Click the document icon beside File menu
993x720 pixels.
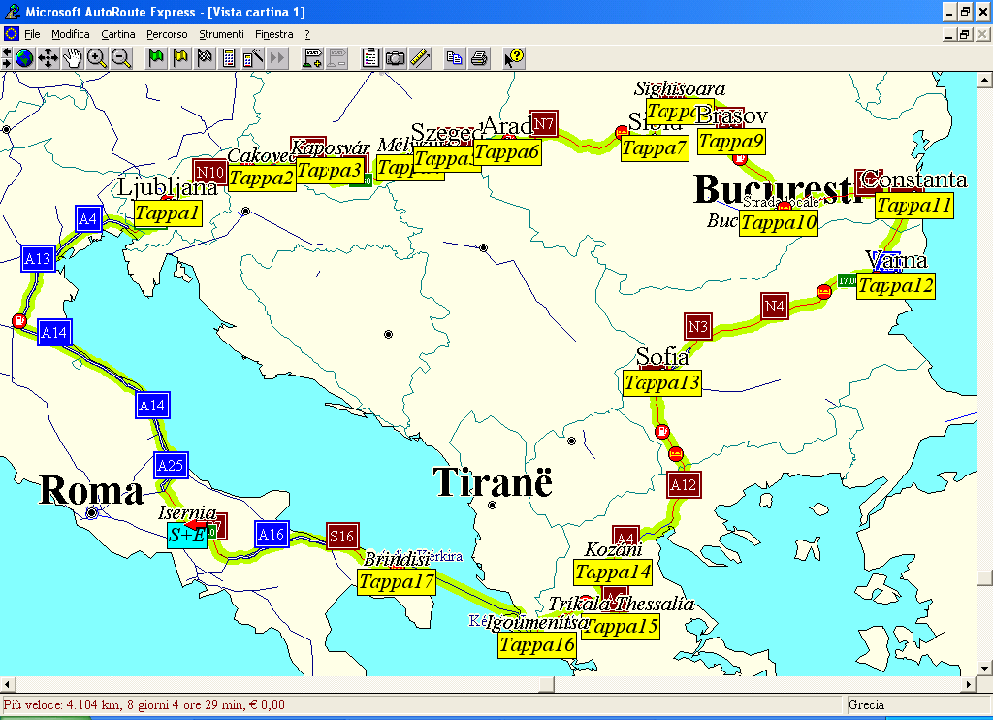11,34
